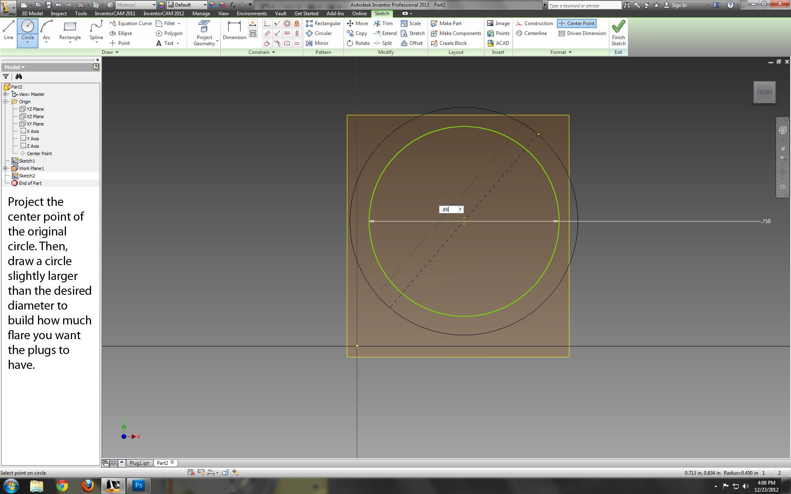Click the FRONT view cube face

pyautogui.click(x=764, y=93)
